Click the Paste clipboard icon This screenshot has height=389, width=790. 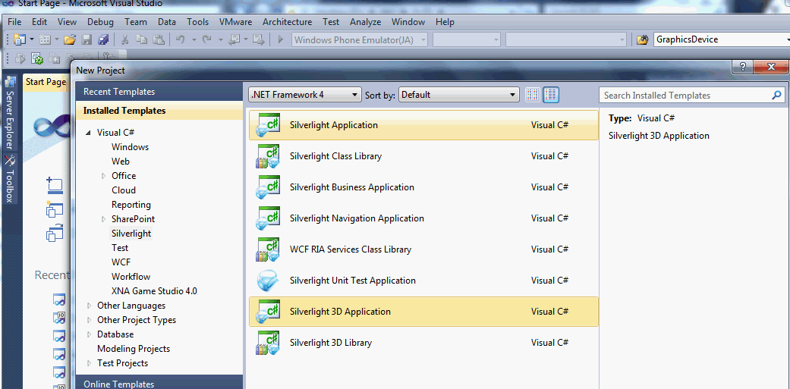pos(159,39)
